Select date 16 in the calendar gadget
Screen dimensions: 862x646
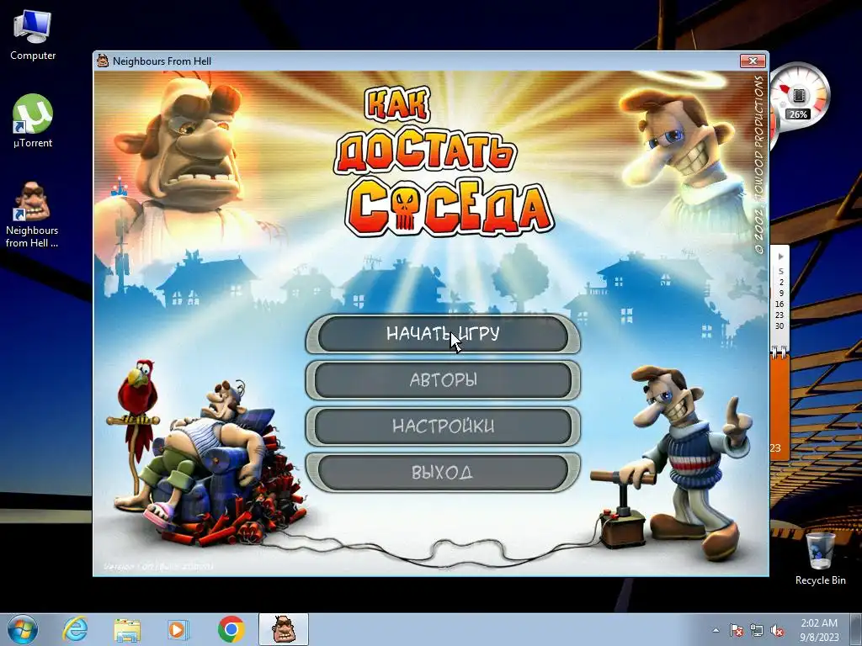point(779,304)
